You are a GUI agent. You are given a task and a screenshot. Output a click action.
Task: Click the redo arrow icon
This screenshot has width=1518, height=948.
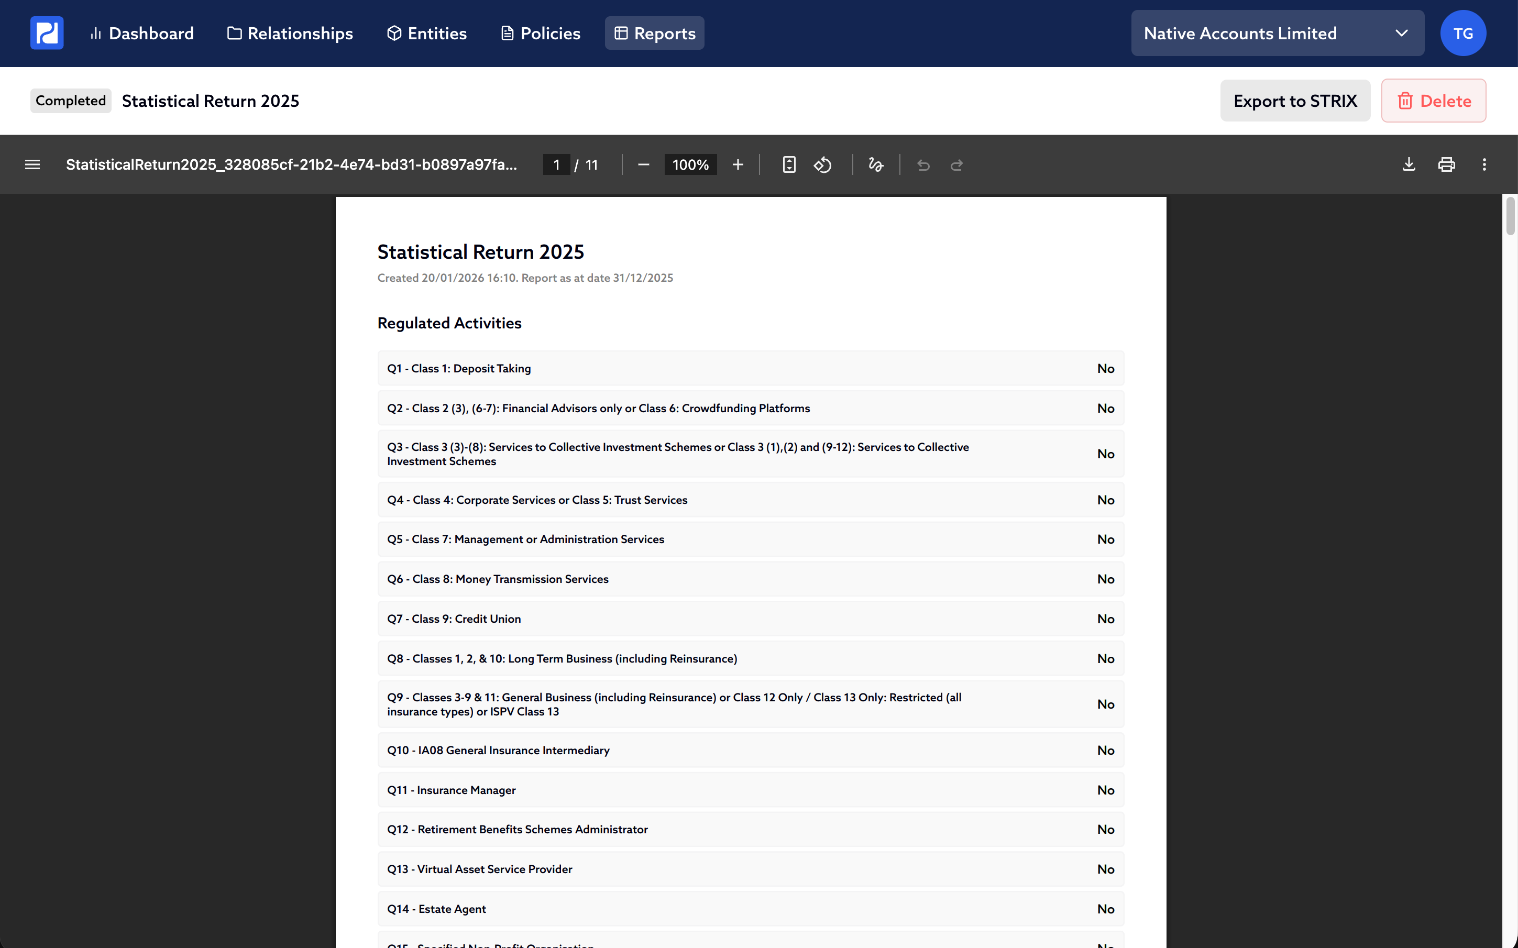[956, 164]
